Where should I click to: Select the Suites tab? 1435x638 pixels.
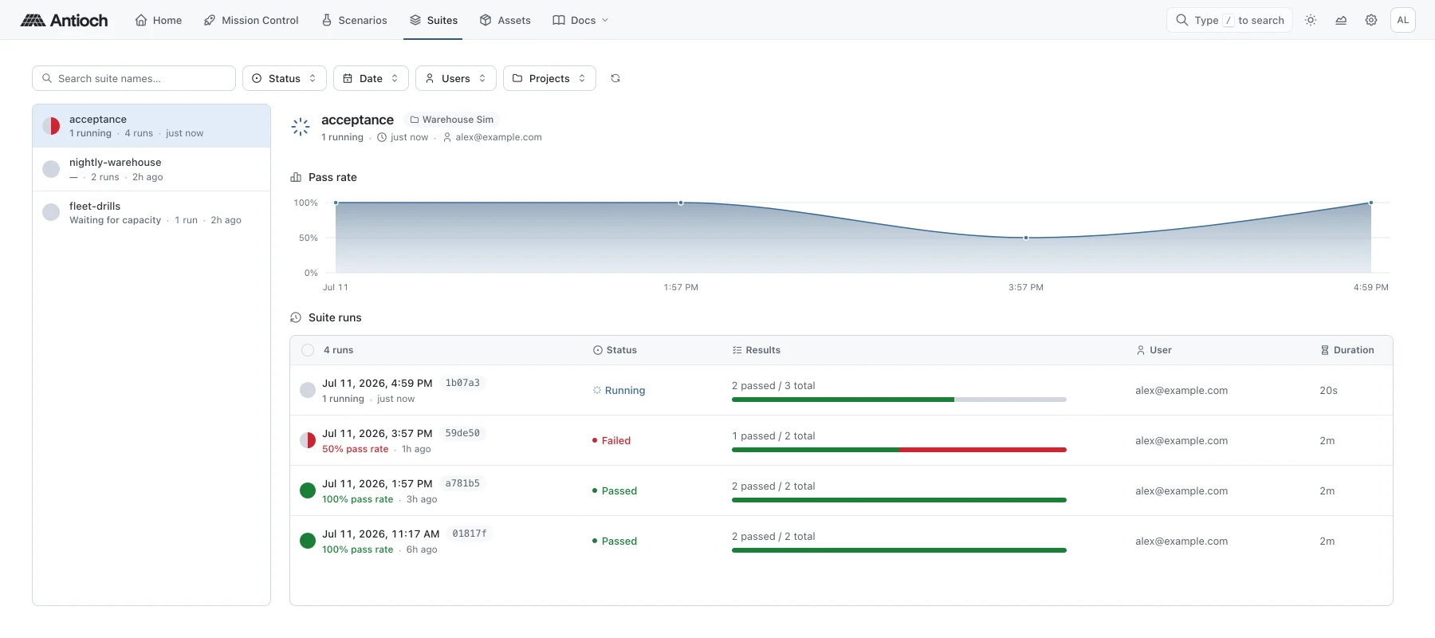[x=434, y=20]
